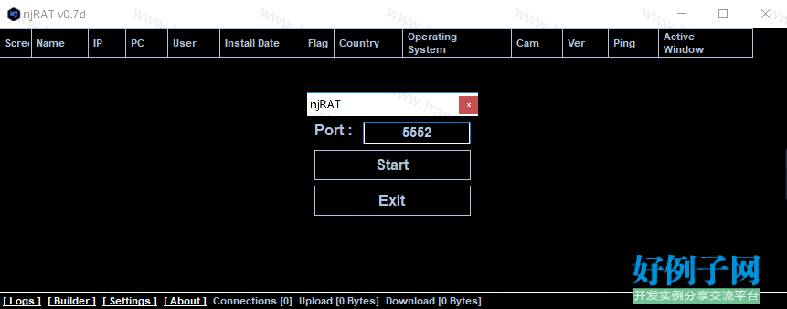The height and width of the screenshot is (309, 787).
Task: Click the Connections [0] status text
Action: tap(252, 301)
